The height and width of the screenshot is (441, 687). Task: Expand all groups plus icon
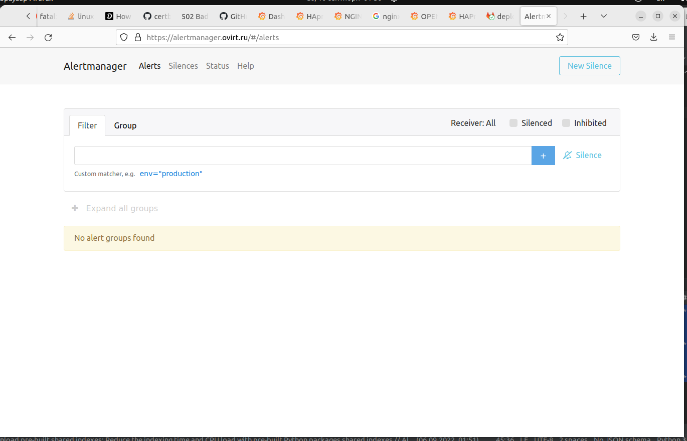[75, 208]
